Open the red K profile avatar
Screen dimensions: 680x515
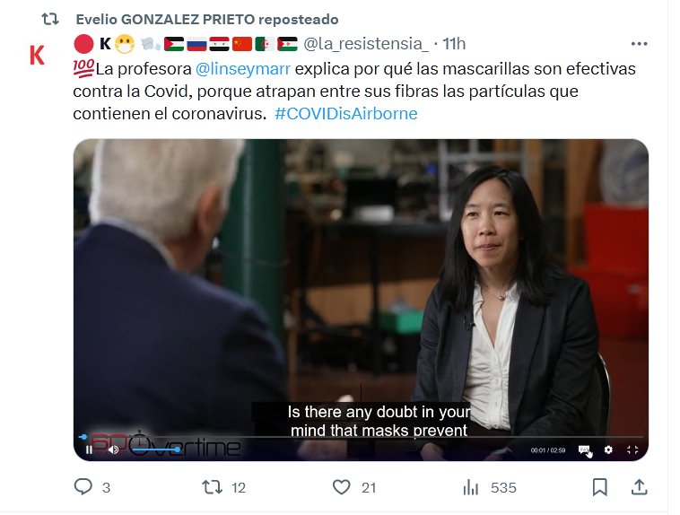38,56
